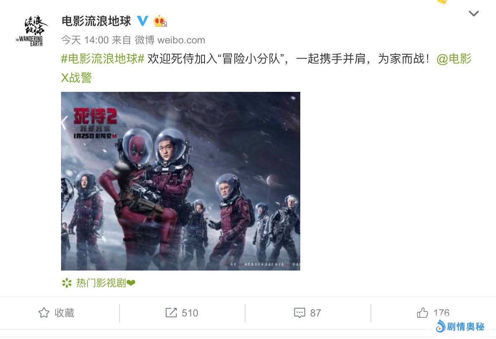Open the Wandering Earth profile avatar
The image size is (496, 339).
click(x=31, y=31)
